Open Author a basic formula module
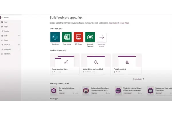 pyautogui.click(x=96, y=91)
